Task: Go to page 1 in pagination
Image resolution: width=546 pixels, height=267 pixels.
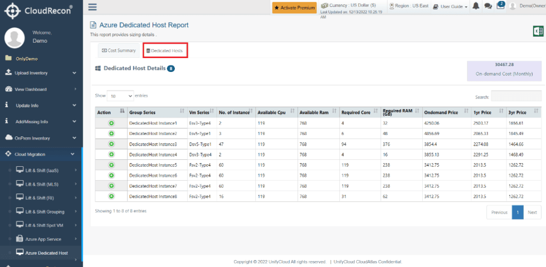Action: [518, 212]
